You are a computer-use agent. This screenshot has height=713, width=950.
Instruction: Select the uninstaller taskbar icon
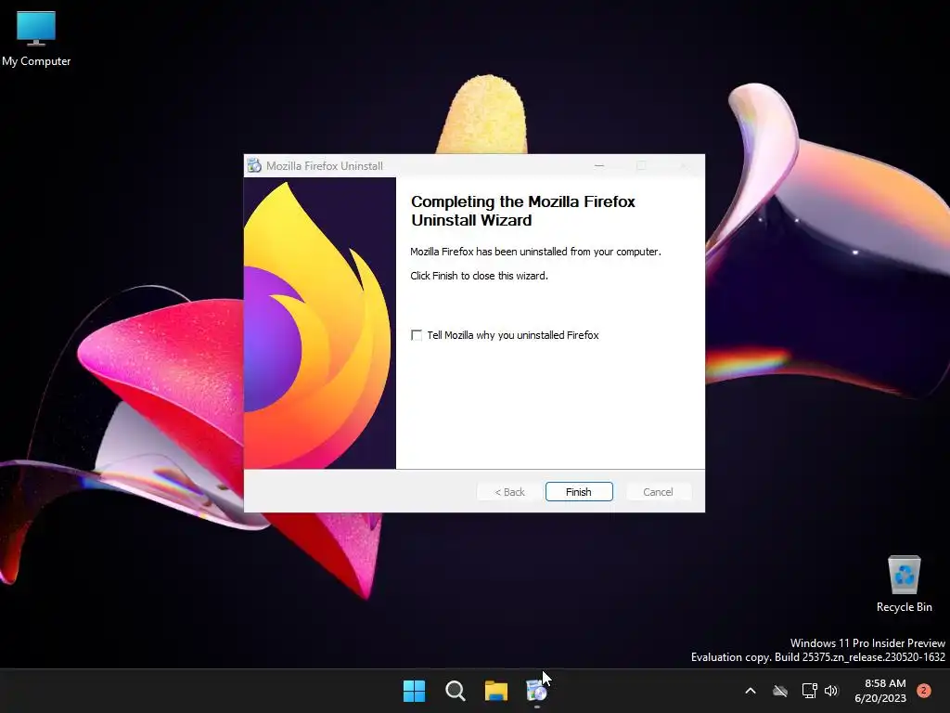[x=537, y=691]
